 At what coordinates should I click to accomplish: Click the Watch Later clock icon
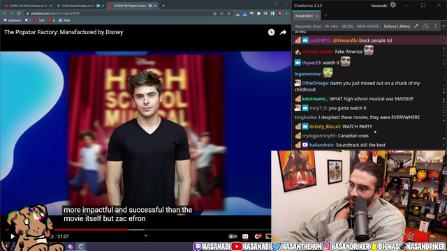tap(271, 32)
